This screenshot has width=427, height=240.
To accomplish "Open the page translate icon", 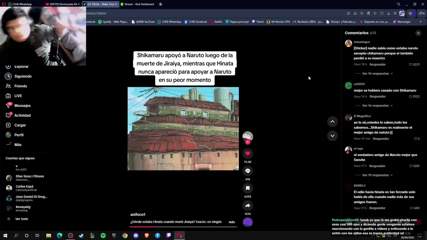I will coord(369,13).
